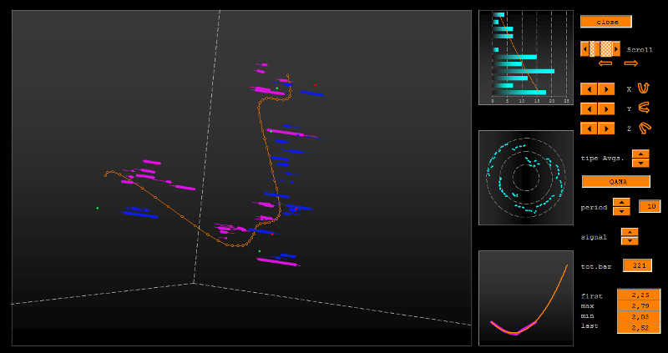
Task: Click the close button
Action: 605,22
